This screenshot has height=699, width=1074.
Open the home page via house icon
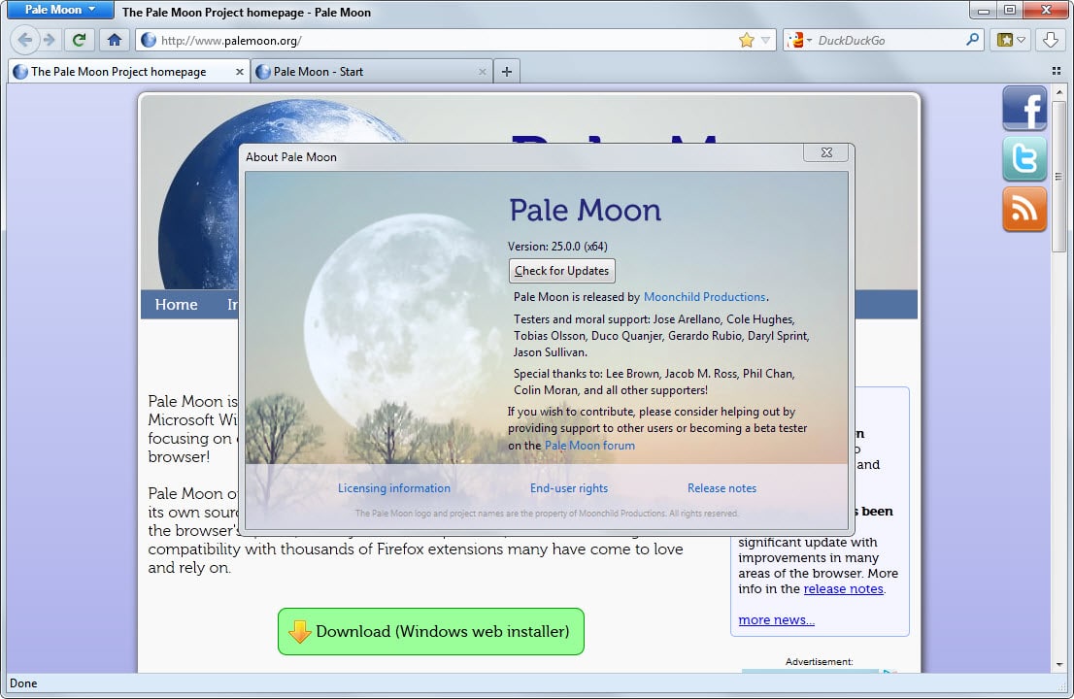coord(115,40)
